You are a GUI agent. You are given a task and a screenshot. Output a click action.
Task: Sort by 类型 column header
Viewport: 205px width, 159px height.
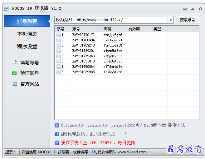coord(157,29)
